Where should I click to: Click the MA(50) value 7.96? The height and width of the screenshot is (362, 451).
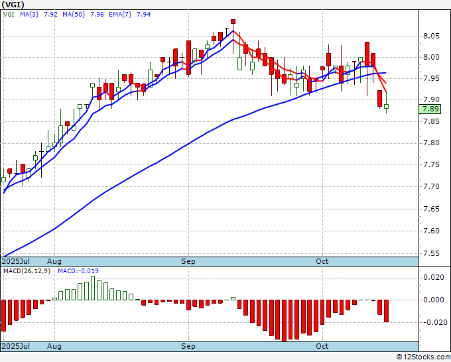click(97, 15)
